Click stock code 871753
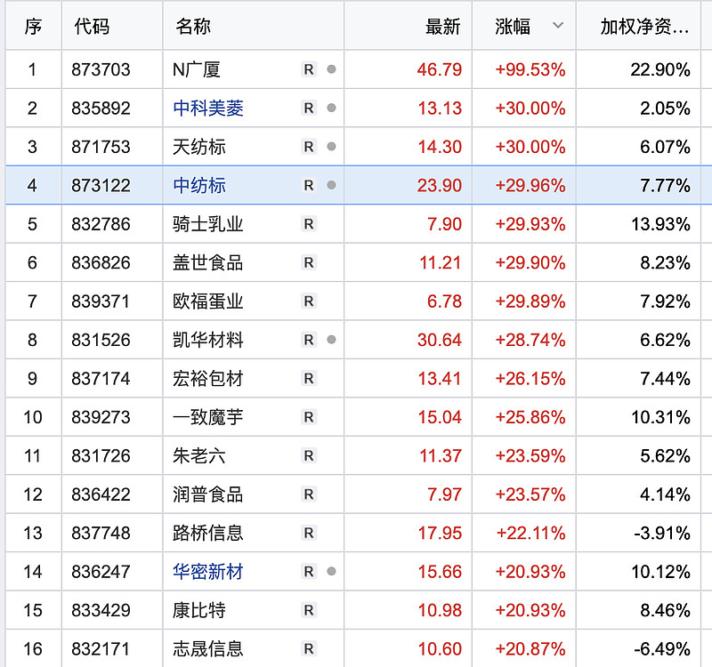The height and width of the screenshot is (667, 712). (x=101, y=147)
